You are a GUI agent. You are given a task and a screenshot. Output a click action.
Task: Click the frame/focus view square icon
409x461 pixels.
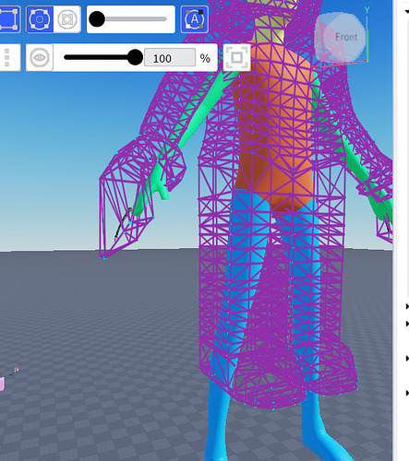(236, 57)
